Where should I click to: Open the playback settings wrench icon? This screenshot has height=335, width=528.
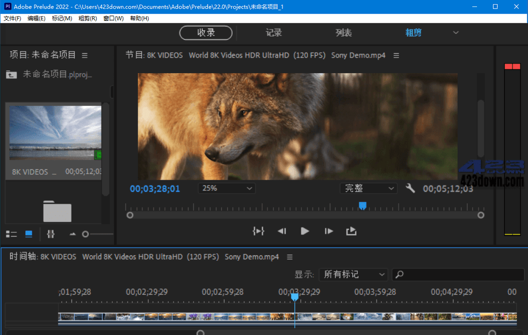point(410,188)
